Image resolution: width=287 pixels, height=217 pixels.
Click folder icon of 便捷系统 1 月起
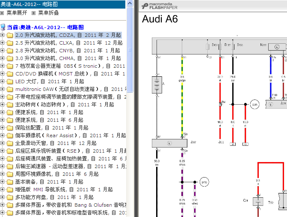(10, 112)
